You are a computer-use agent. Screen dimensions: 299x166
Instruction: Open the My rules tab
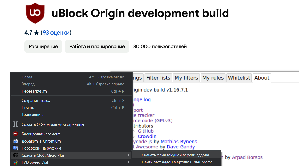213,78
